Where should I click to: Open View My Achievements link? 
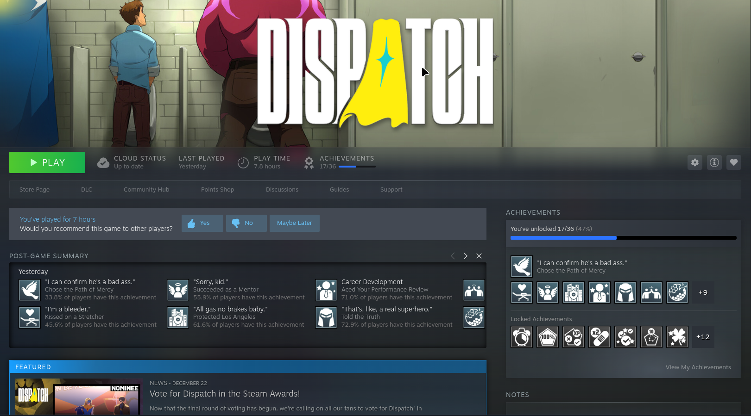pyautogui.click(x=698, y=367)
